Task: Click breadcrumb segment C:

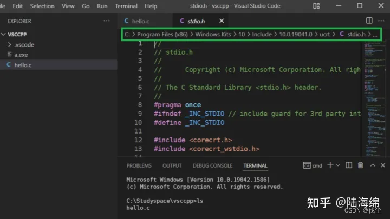Action: click(x=127, y=34)
